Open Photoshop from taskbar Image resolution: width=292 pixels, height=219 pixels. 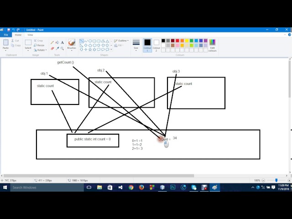coord(173,188)
